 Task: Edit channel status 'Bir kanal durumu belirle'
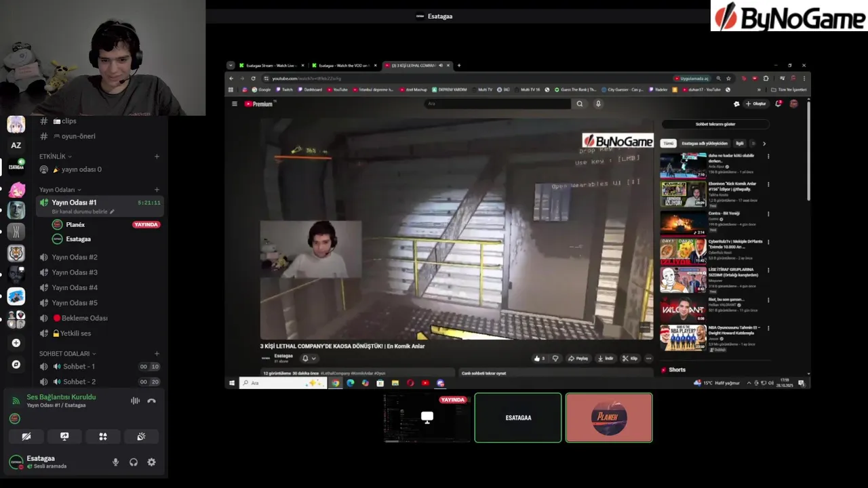coord(83,211)
